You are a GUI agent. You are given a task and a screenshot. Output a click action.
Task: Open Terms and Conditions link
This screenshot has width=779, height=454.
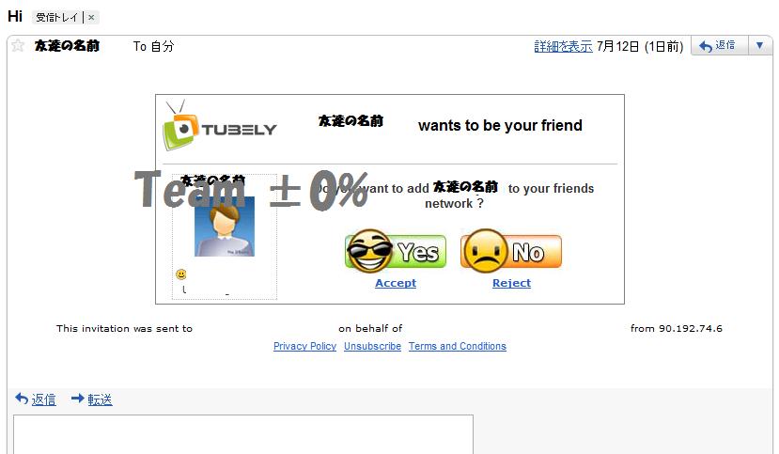pyautogui.click(x=457, y=346)
